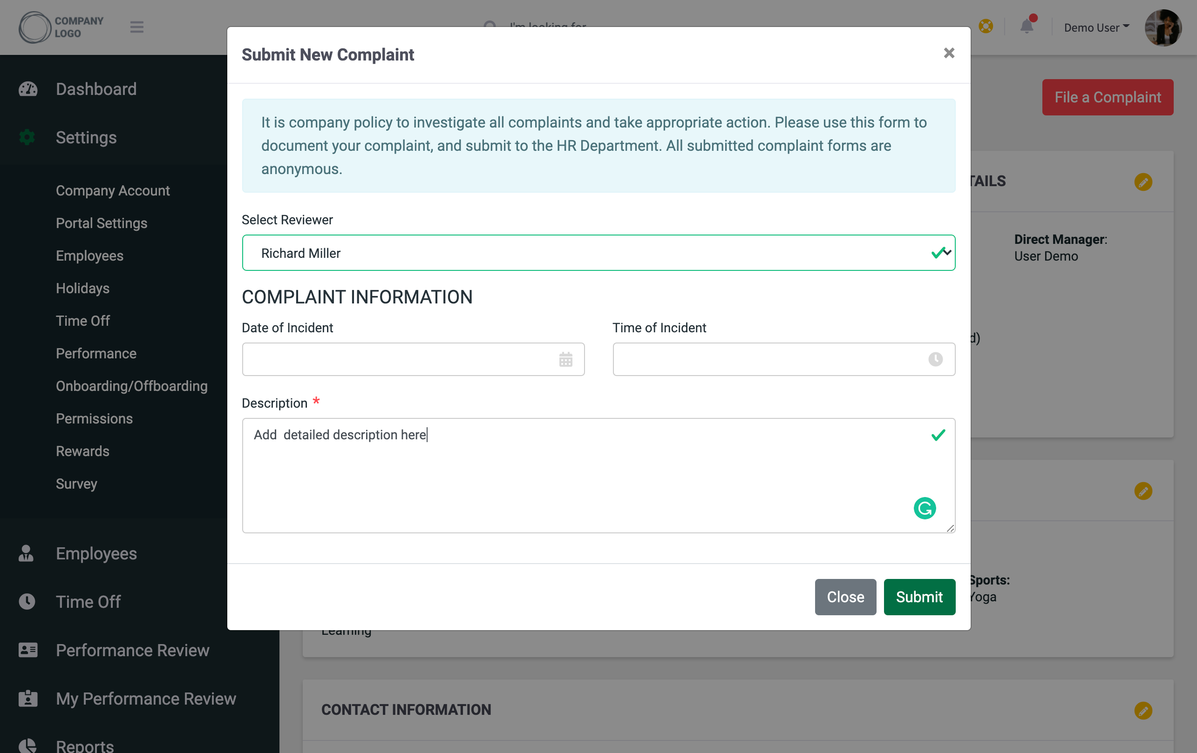
Task: Click the user profile avatar
Action: click(1163, 28)
